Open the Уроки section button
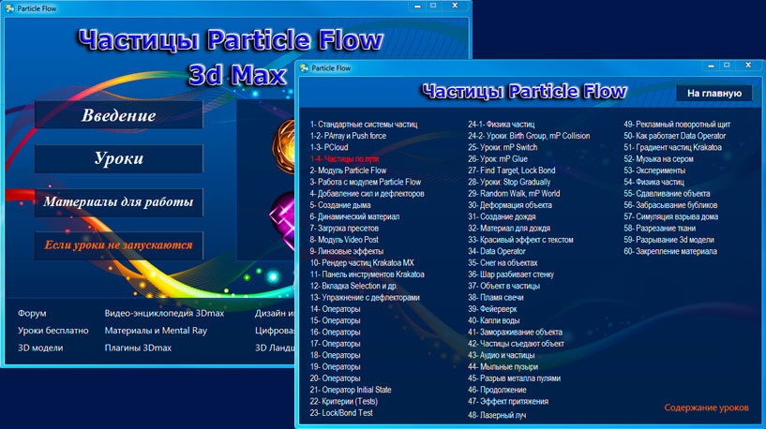The width and height of the screenshot is (766, 429). (x=119, y=158)
